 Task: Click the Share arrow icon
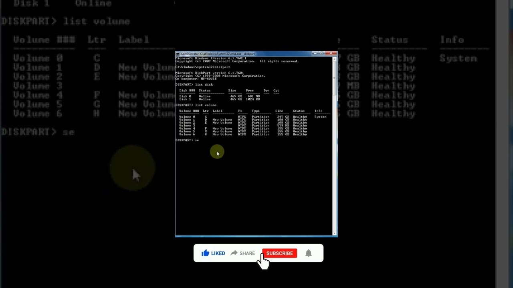(234, 253)
